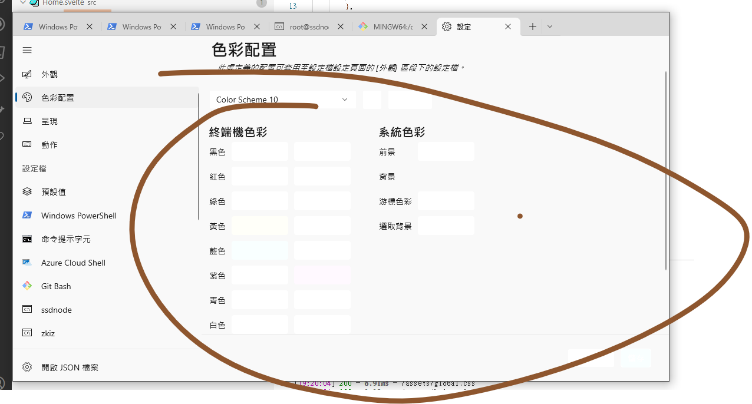Click the 藍色 row label
Viewport: 752px width, 404px height.
click(217, 251)
